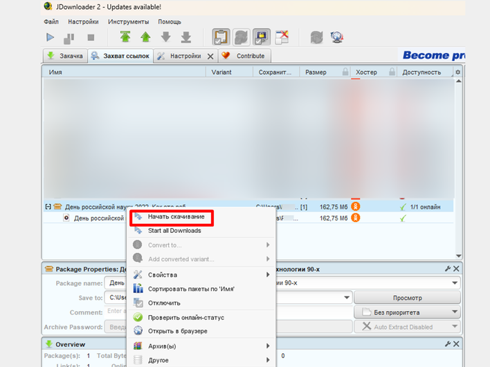Pause downloads using the pause icon
Screen dimensions: 490x367
pos(69,38)
